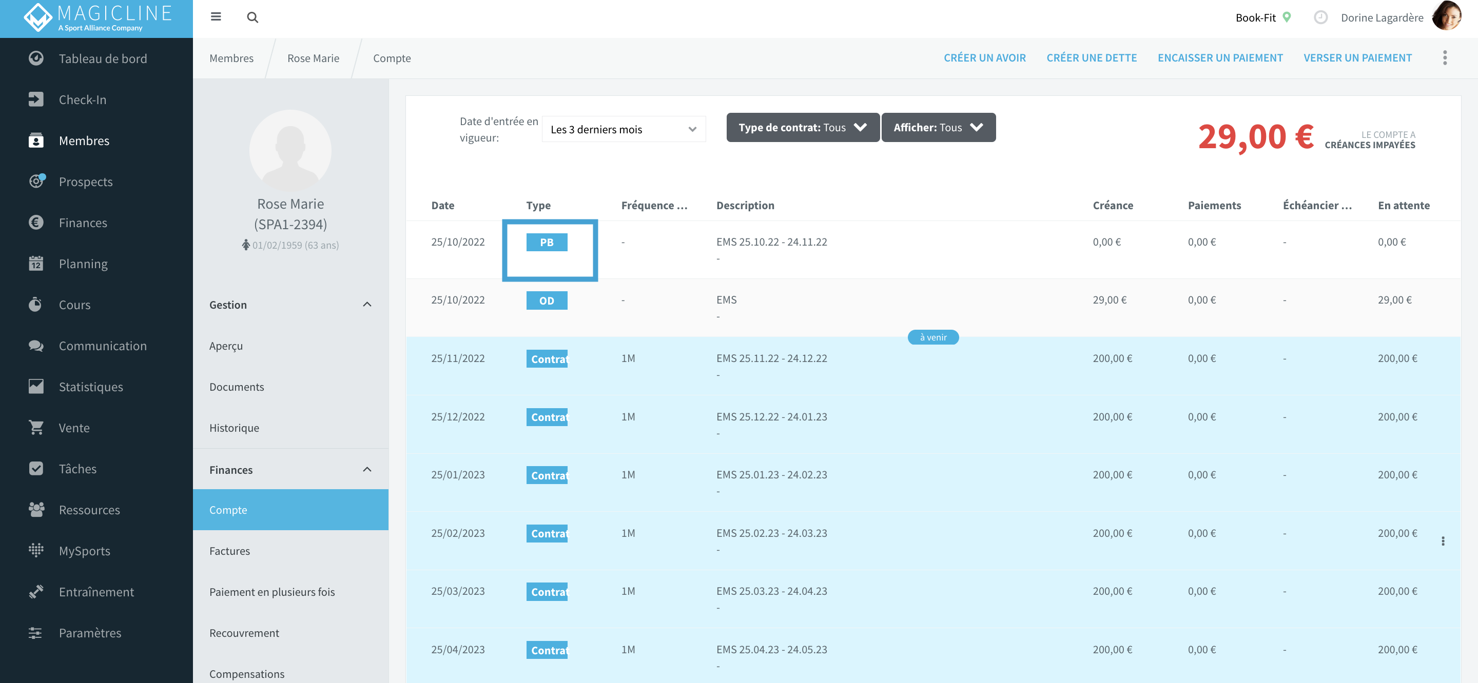Click the Paramètres sliders icon
The width and height of the screenshot is (1478, 683).
36,633
